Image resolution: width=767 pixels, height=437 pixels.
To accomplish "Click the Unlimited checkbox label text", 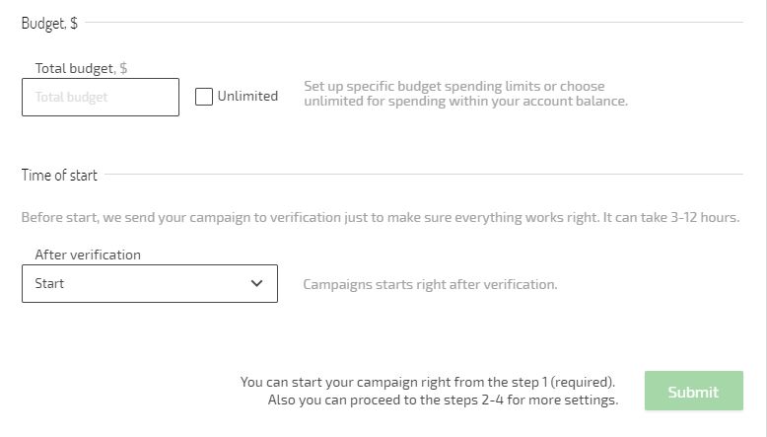I will point(247,96).
